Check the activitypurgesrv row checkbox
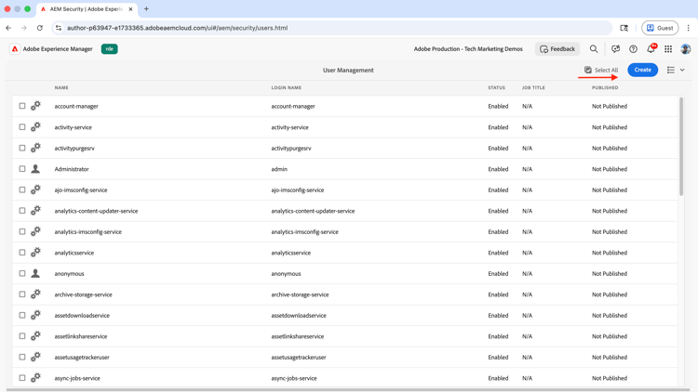 [22, 148]
